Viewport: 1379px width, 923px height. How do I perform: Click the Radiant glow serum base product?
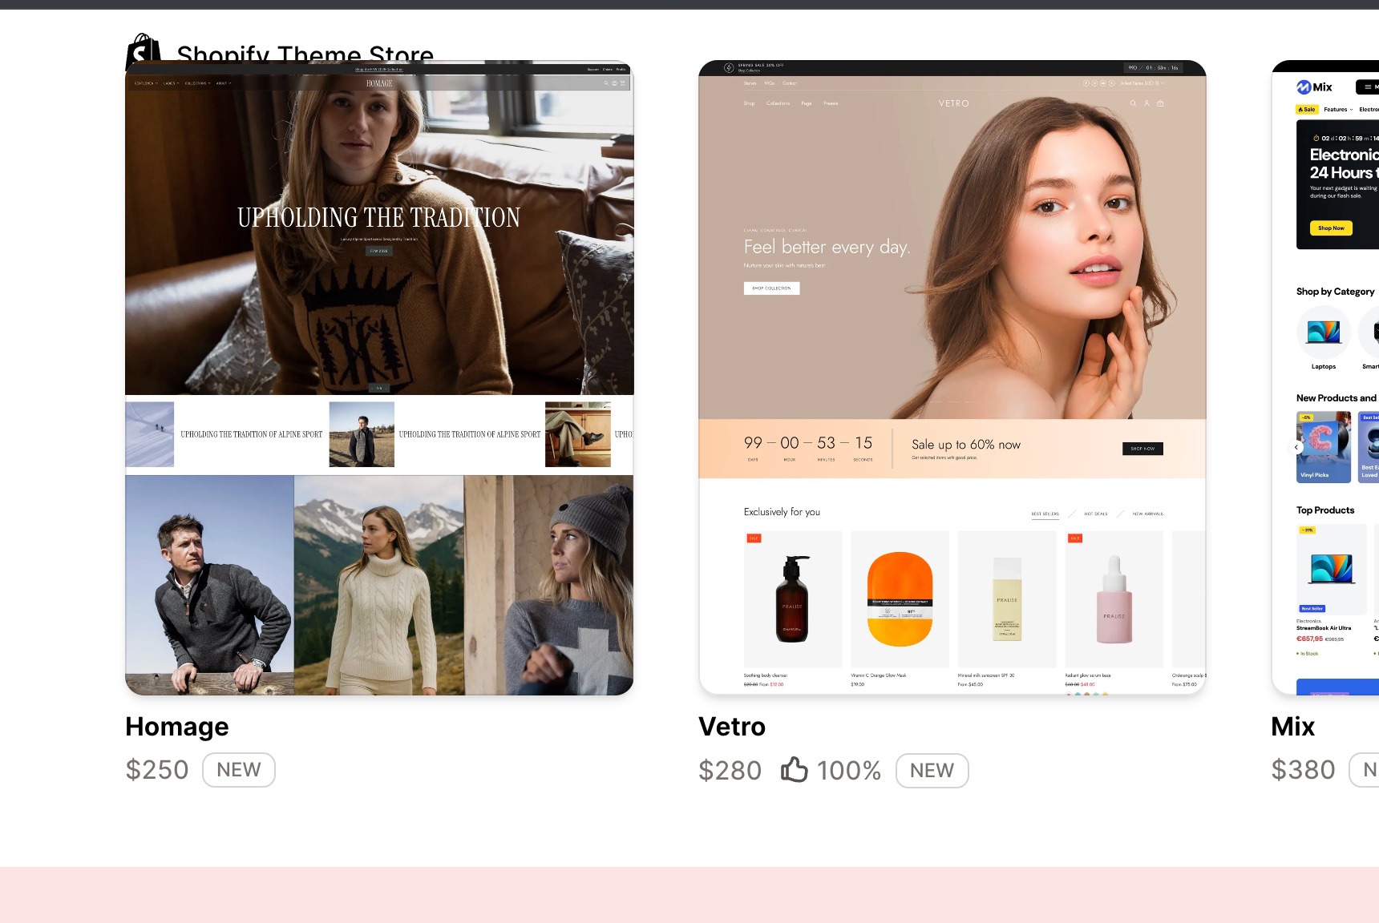(x=1114, y=599)
